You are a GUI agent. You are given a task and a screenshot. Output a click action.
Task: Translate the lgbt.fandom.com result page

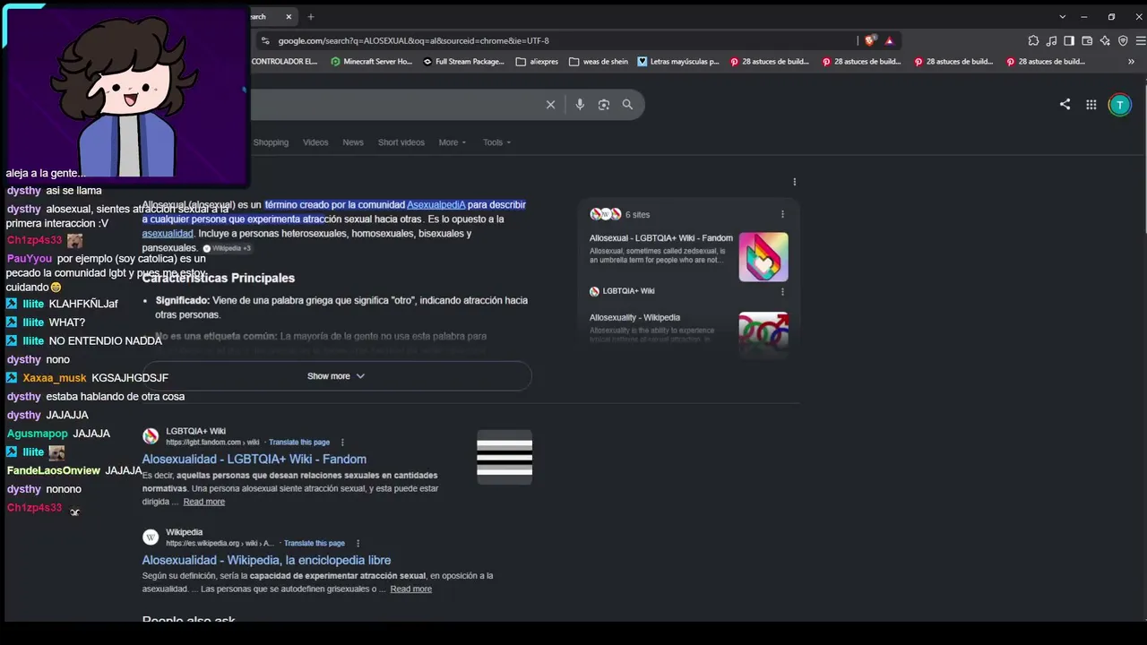click(299, 443)
